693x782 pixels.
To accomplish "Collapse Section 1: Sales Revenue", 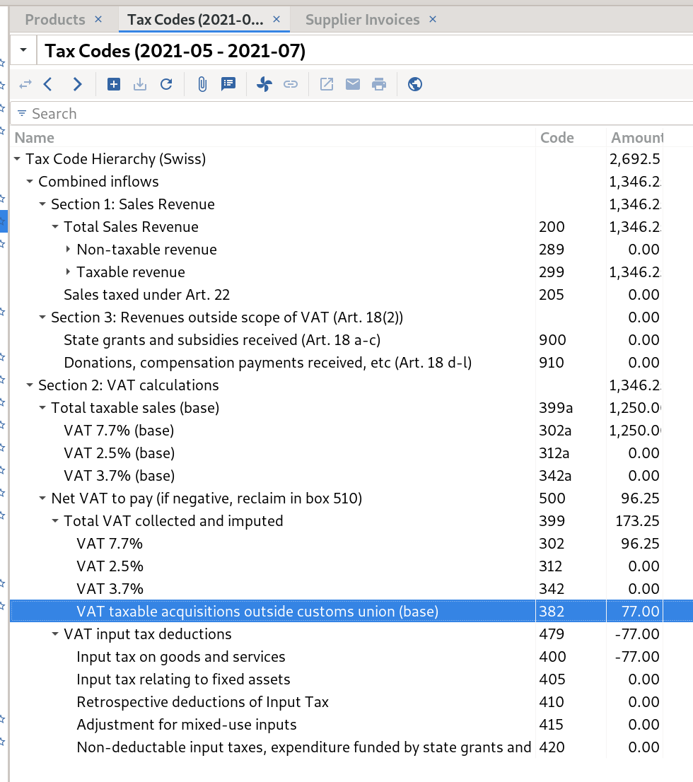I will pyautogui.click(x=42, y=204).
